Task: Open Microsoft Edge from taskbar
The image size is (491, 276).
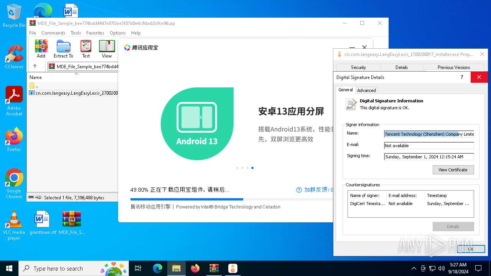Action: point(158,268)
